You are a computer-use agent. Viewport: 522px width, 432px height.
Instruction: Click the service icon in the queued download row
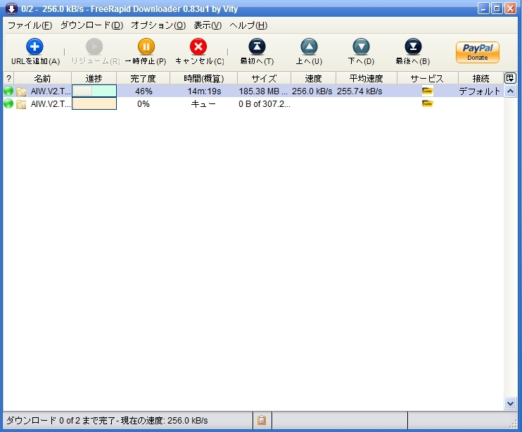(428, 103)
